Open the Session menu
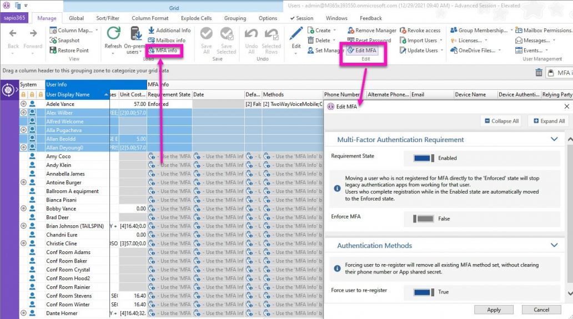The image size is (573, 319). 302,18
